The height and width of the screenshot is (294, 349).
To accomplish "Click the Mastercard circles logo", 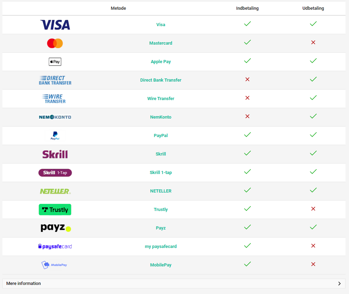I will tap(55, 43).
